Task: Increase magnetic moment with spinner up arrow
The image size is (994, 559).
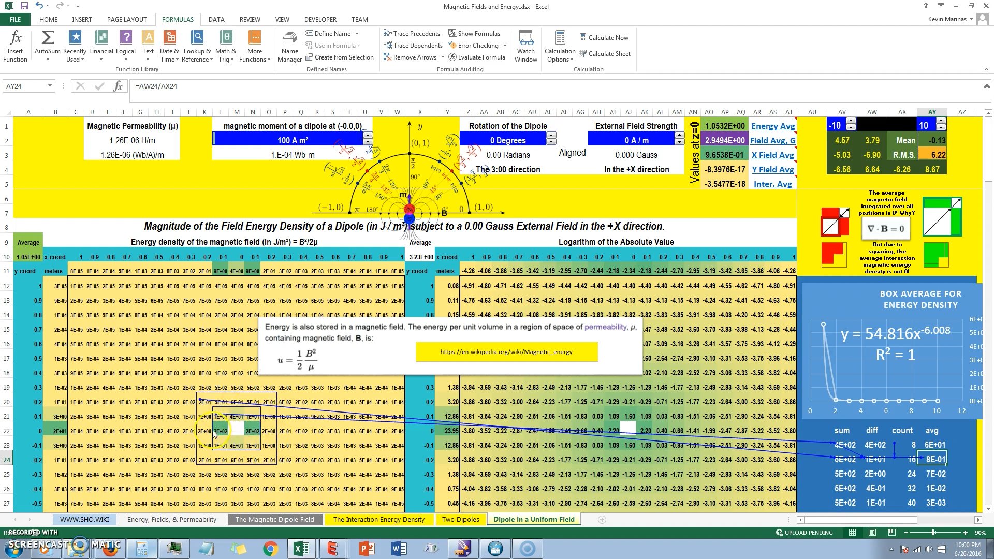Action: (x=368, y=136)
